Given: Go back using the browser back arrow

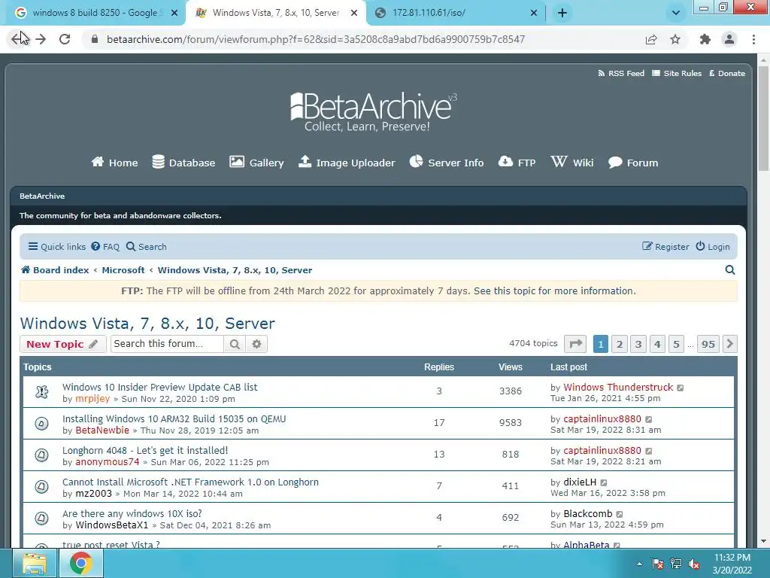Looking at the screenshot, I should click(x=17, y=39).
